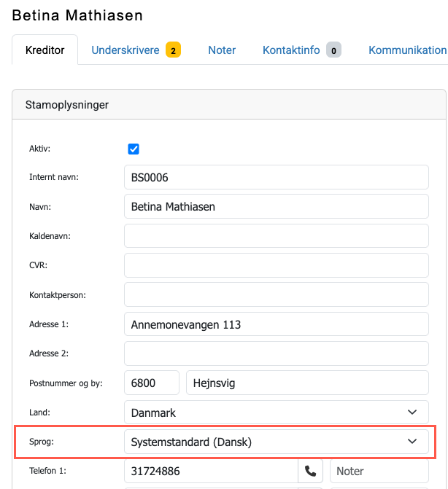Screen dimensions: 448x489
Task: Open the Land dropdown showing Danmark
Action: pyautogui.click(x=277, y=412)
